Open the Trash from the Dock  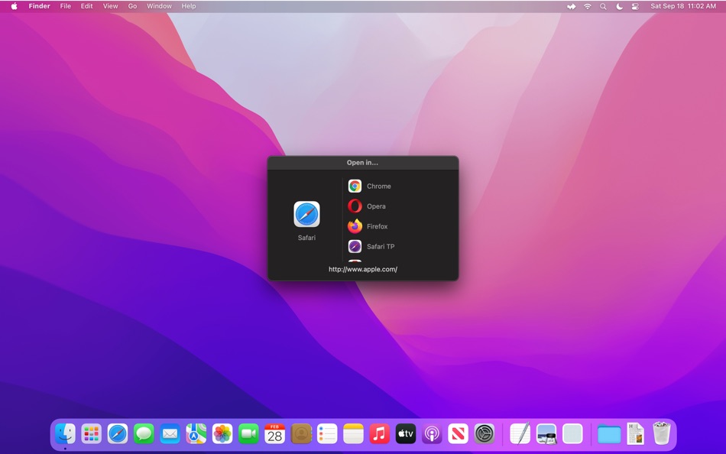coord(661,433)
